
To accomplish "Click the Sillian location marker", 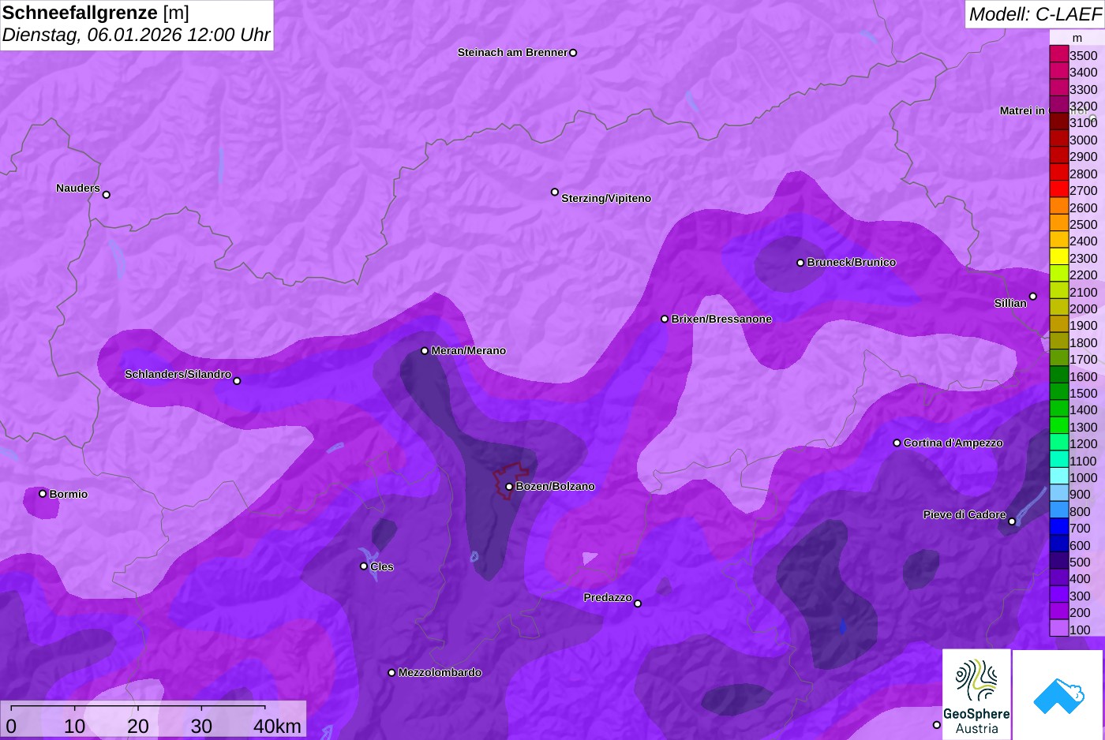I will (x=1033, y=297).
